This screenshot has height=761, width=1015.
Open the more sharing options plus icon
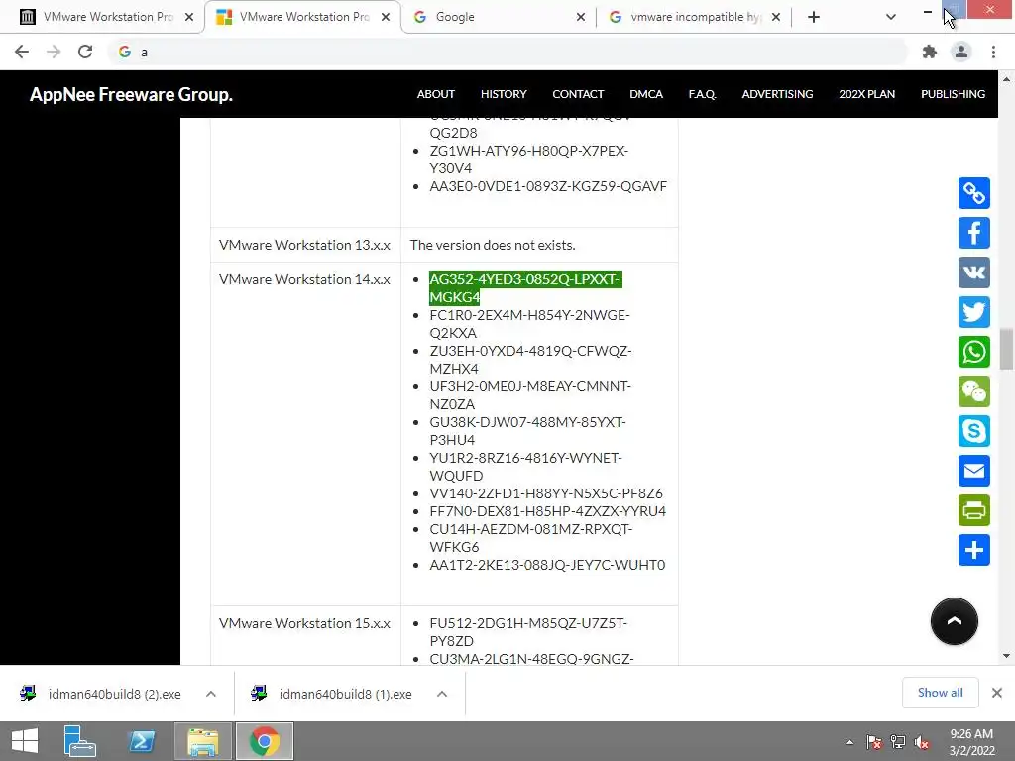973,550
